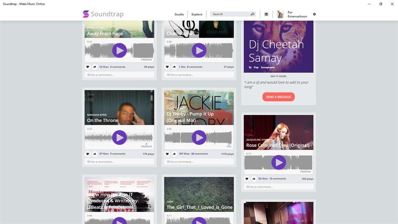Screen dimensions: 398x224
Task: View the 27 likes on On the Throne
Action: click(x=104, y=154)
